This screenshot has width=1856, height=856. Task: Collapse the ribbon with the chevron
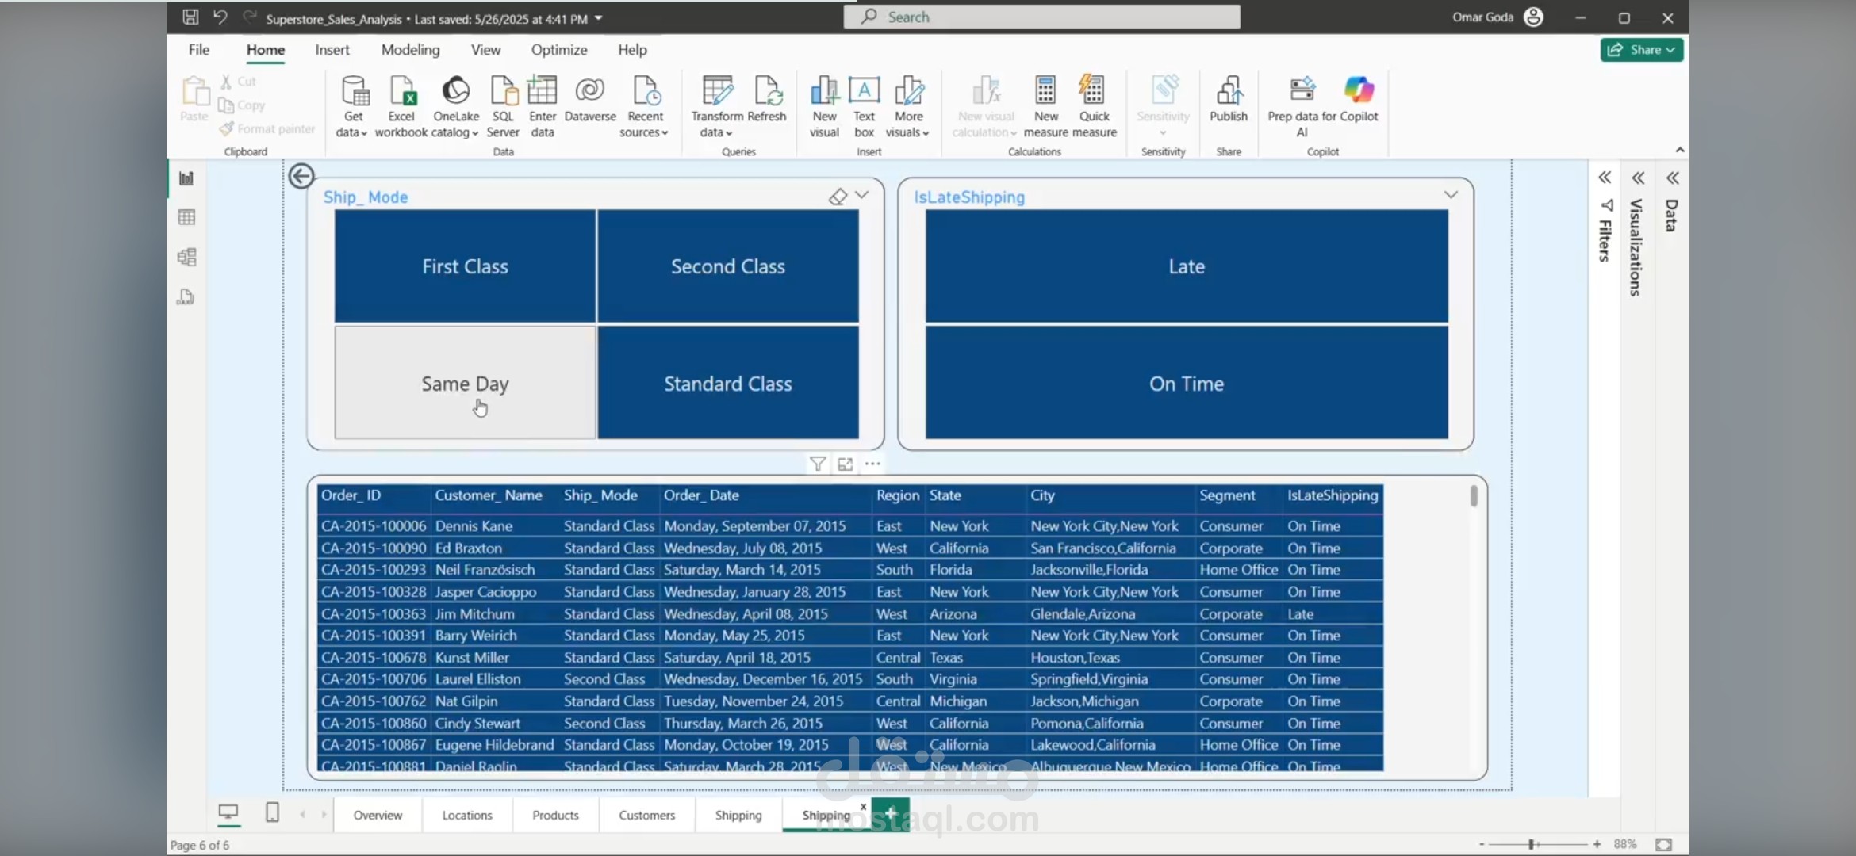(x=1679, y=150)
